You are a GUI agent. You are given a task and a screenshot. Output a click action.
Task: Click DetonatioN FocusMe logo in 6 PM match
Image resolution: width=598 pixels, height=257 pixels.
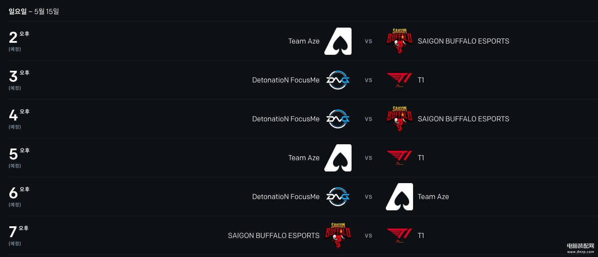click(338, 197)
